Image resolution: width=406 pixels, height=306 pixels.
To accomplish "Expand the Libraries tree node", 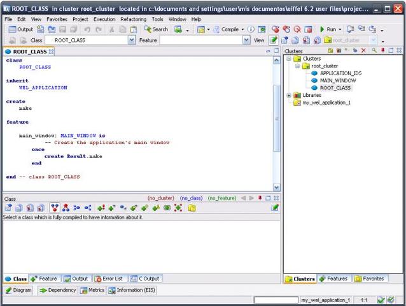I will point(289,95).
